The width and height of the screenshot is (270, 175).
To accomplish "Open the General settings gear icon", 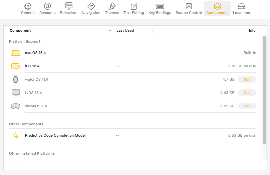I will point(28,6).
